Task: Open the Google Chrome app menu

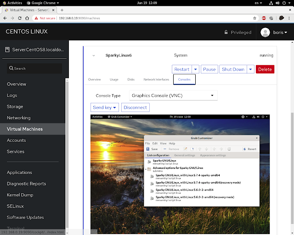Action: click(43, 3)
